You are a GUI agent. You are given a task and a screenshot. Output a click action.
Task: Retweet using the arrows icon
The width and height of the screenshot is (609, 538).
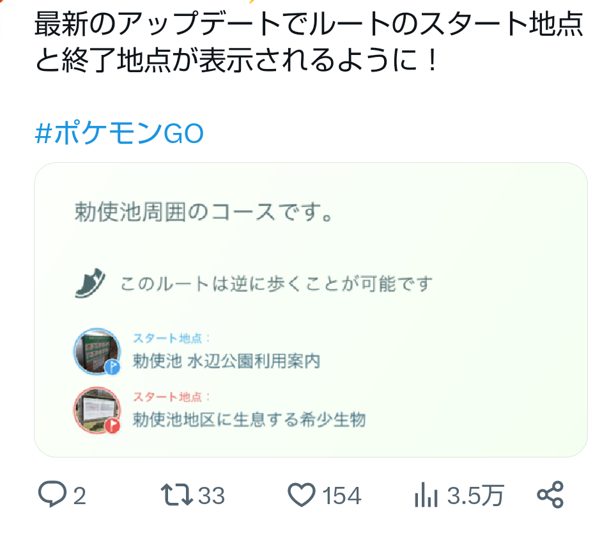tap(177, 495)
